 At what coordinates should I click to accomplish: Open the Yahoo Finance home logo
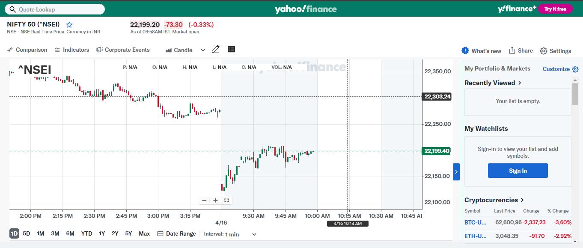coord(306,9)
